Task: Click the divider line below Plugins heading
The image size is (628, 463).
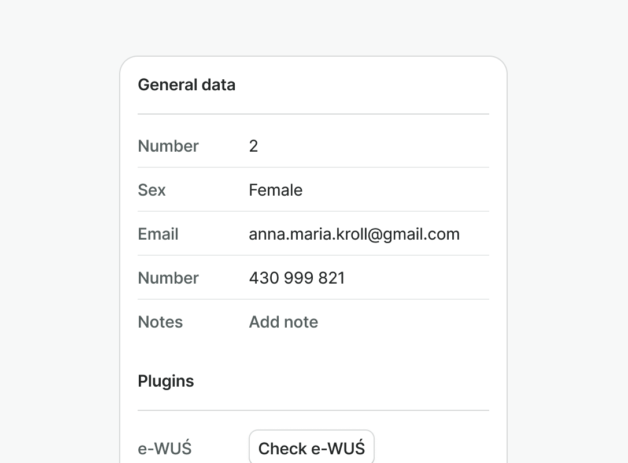Action: (x=313, y=410)
